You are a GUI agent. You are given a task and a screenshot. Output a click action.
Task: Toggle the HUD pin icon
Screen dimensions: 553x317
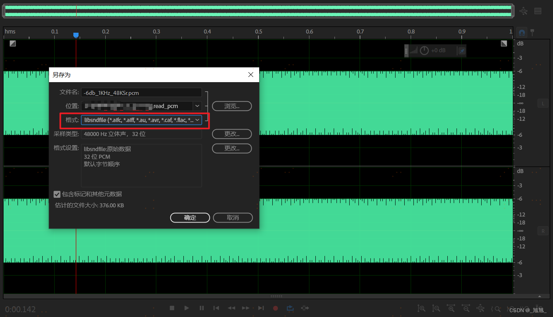point(462,51)
